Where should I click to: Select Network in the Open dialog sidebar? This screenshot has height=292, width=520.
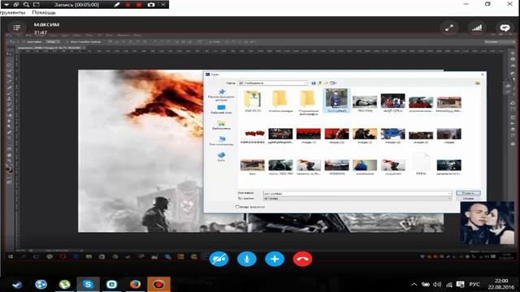point(221,157)
